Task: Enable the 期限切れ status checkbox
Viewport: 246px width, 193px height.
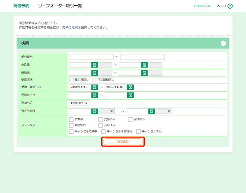Action: click(71, 125)
